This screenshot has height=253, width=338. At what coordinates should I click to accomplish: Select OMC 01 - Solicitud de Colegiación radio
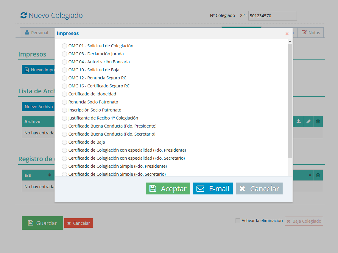point(64,46)
